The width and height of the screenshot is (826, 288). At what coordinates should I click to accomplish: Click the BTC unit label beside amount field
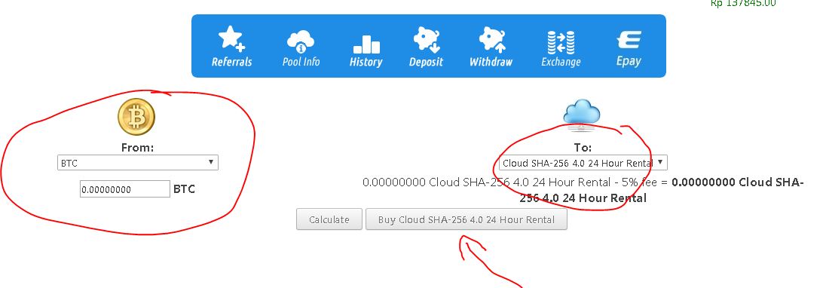185,189
